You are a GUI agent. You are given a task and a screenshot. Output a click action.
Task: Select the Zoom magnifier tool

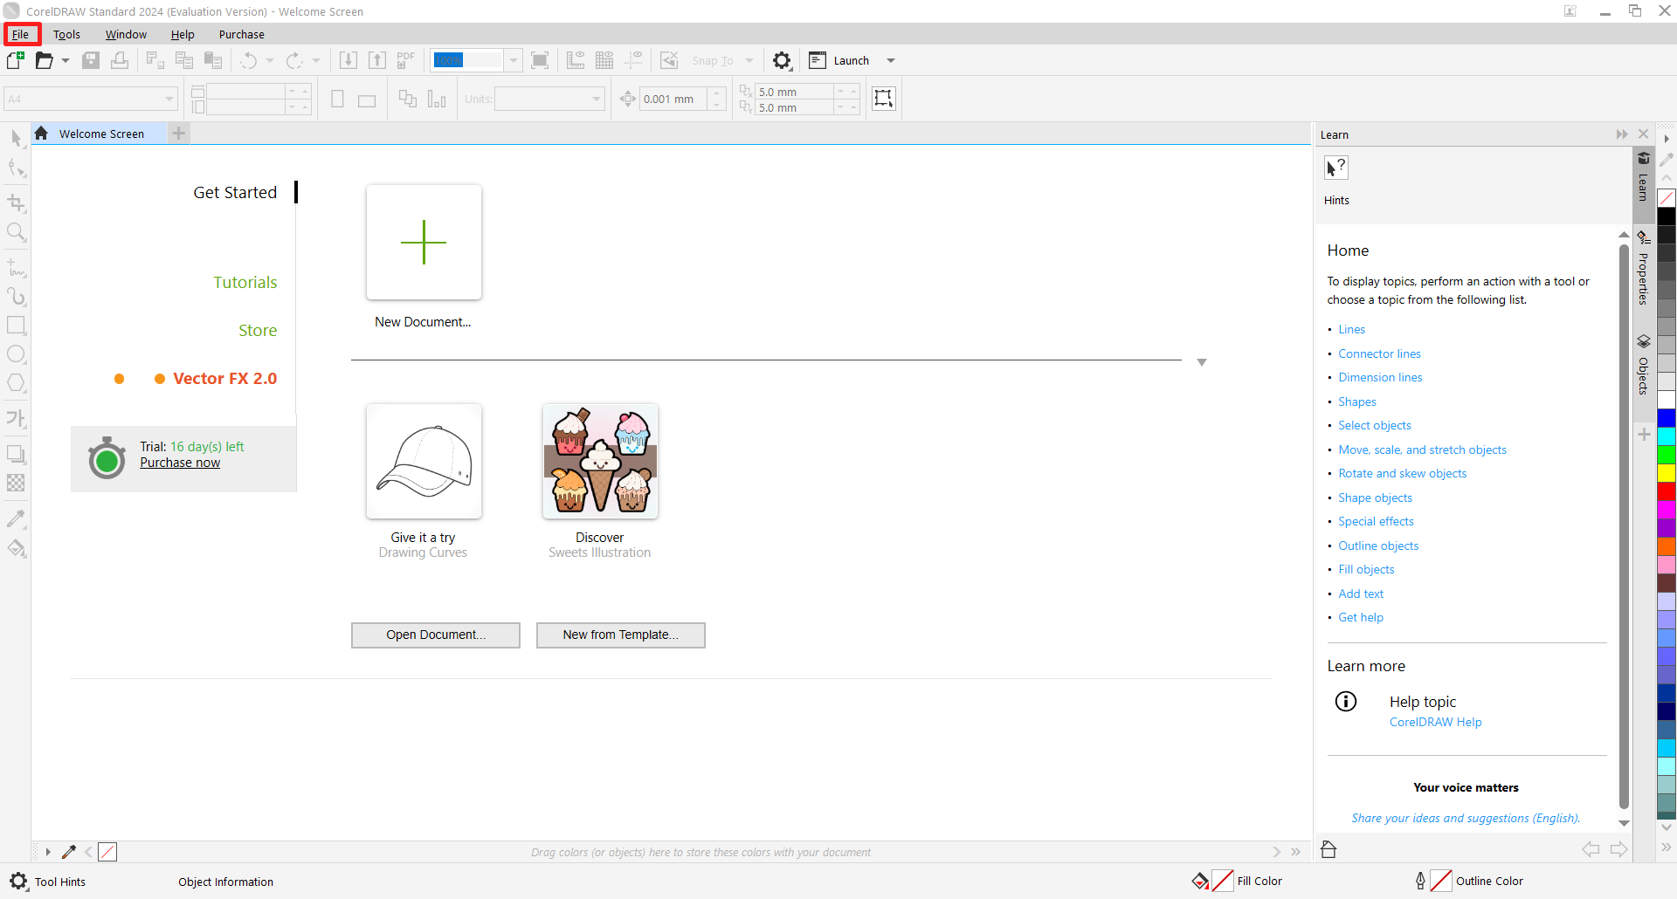[16, 232]
